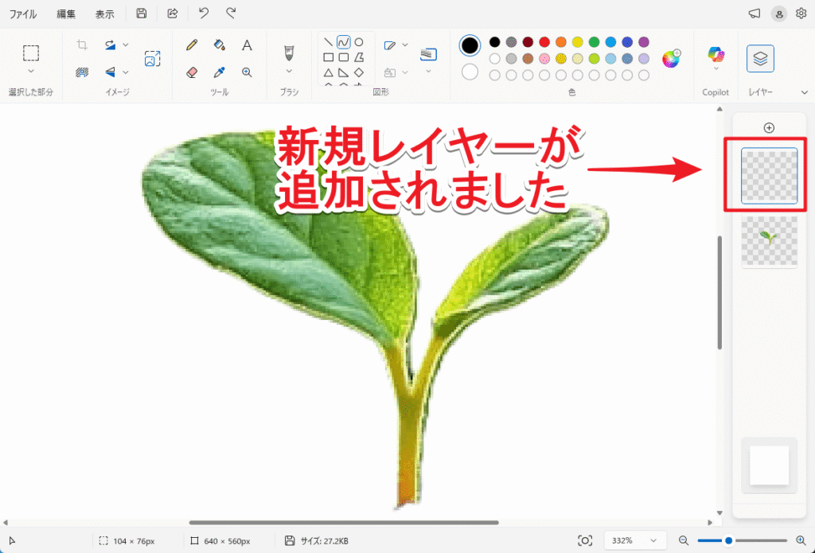Screen dimensions: 815x553
Task: Select the Curve shape
Action: pos(344,42)
